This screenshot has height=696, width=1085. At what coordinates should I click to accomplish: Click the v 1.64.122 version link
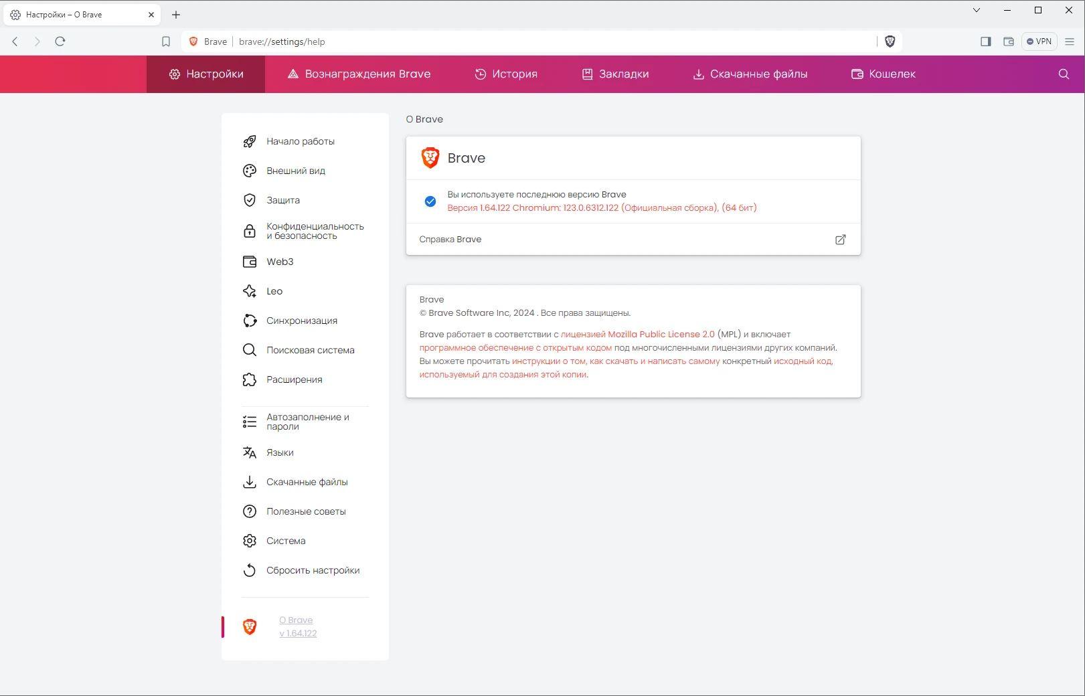[298, 634]
